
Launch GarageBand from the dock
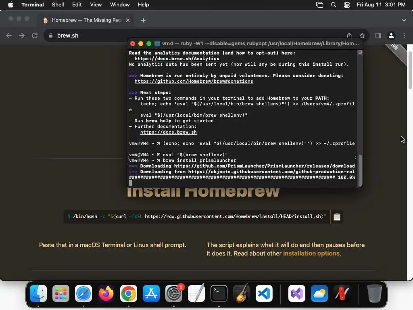pyautogui.click(x=242, y=293)
